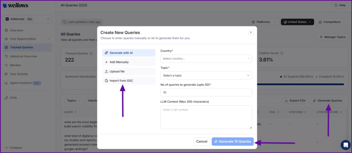This screenshot has width=352, height=153.
Task: Select Import from GSC option
Action: (129, 81)
